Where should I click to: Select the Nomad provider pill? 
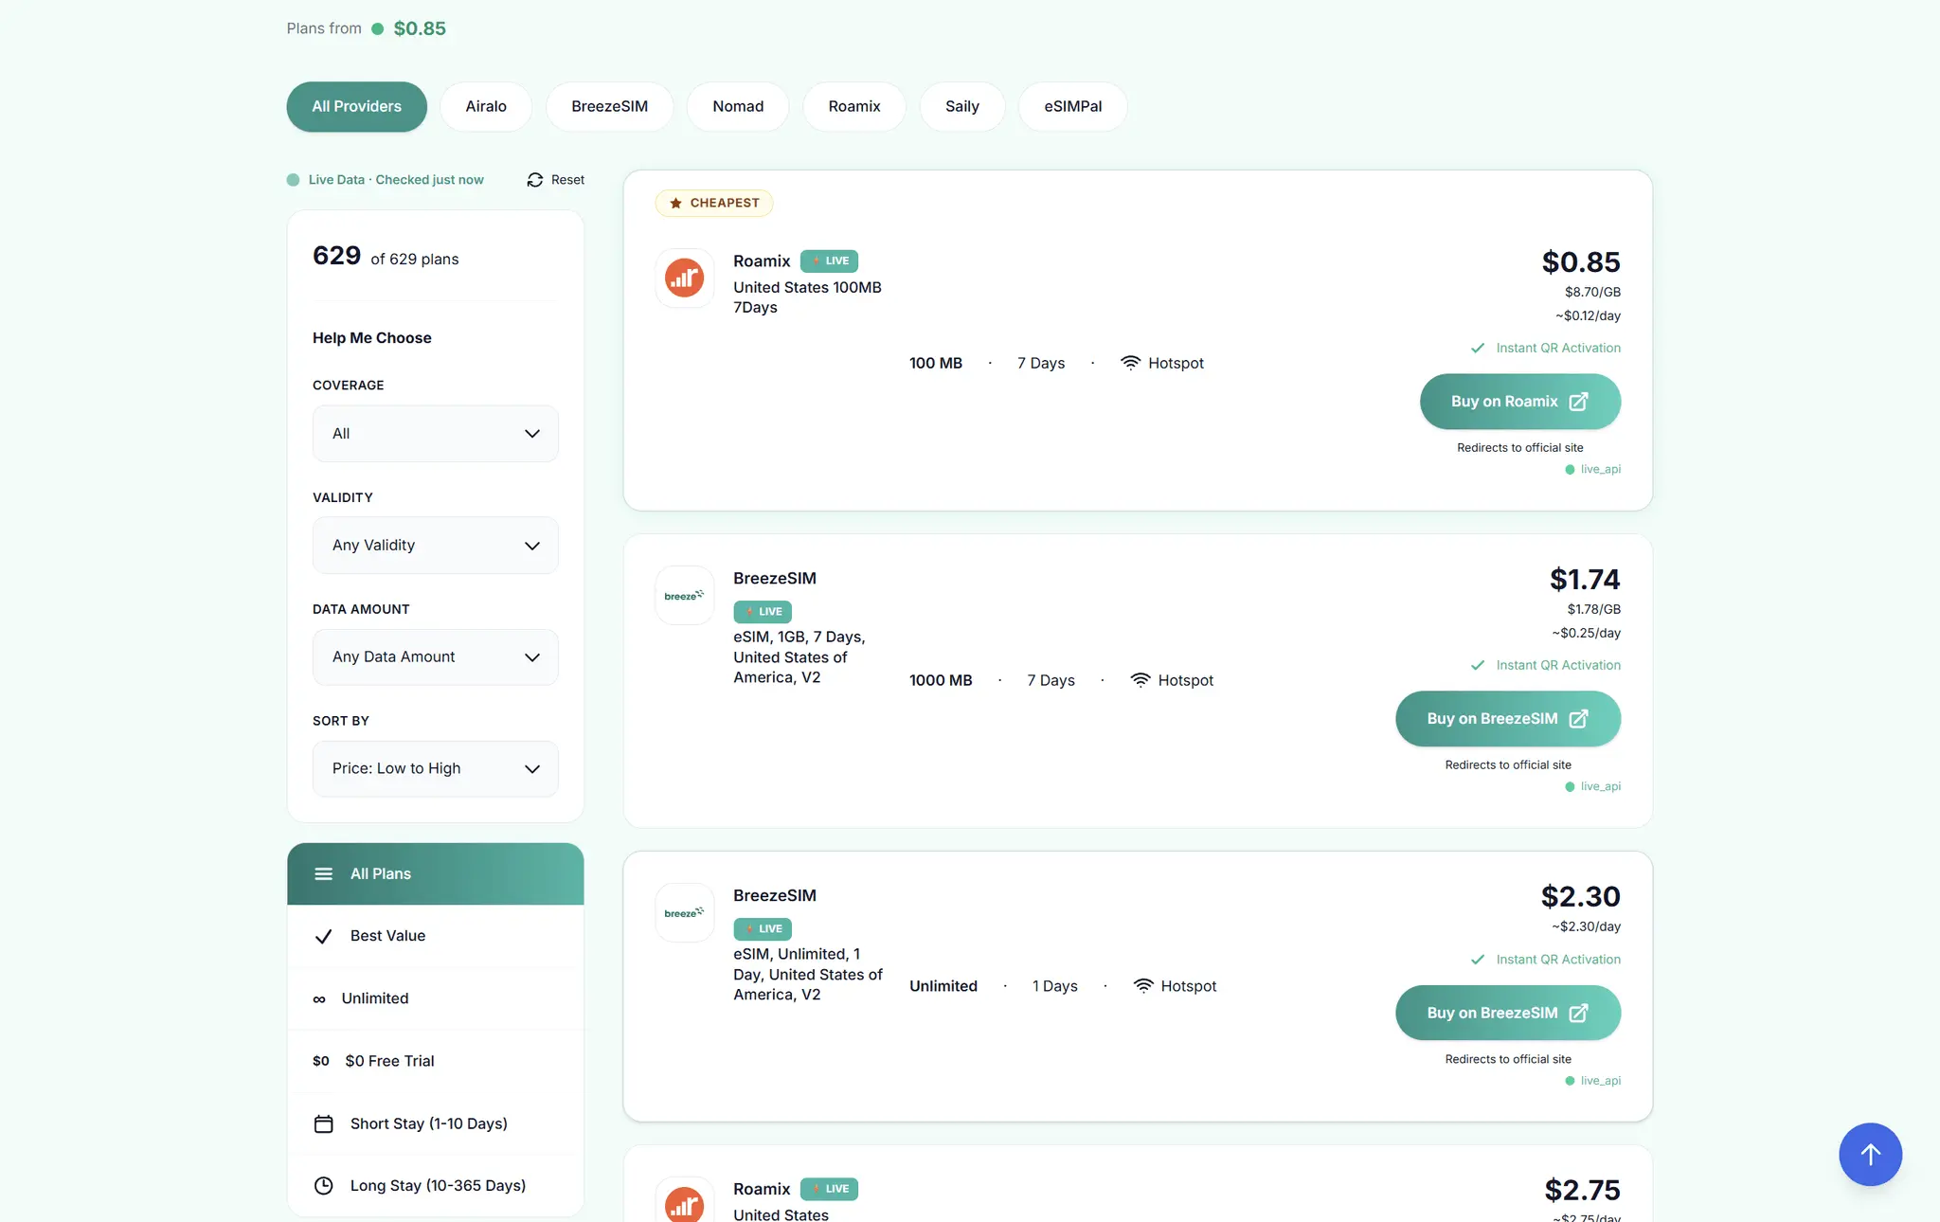pos(738,107)
